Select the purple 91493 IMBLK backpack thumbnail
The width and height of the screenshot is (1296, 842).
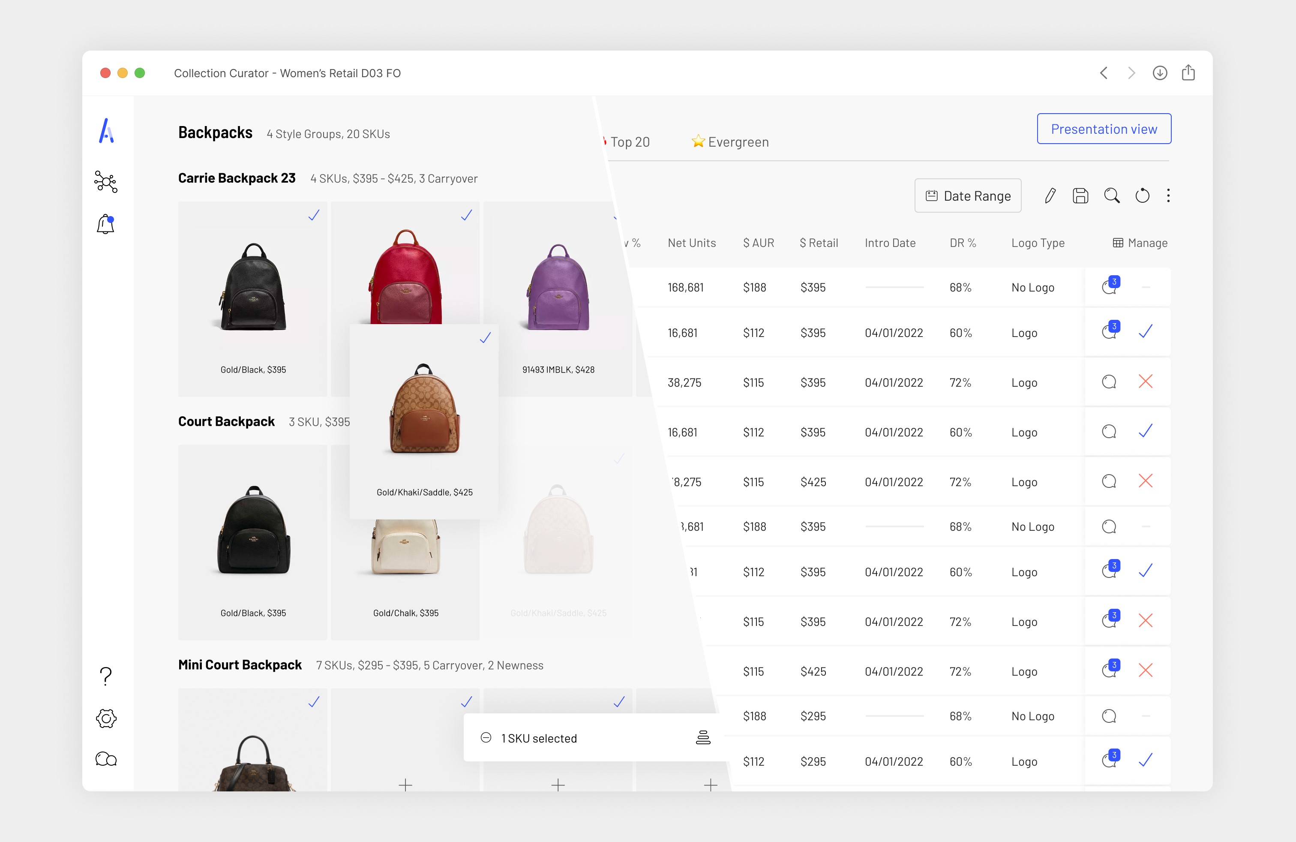click(558, 287)
